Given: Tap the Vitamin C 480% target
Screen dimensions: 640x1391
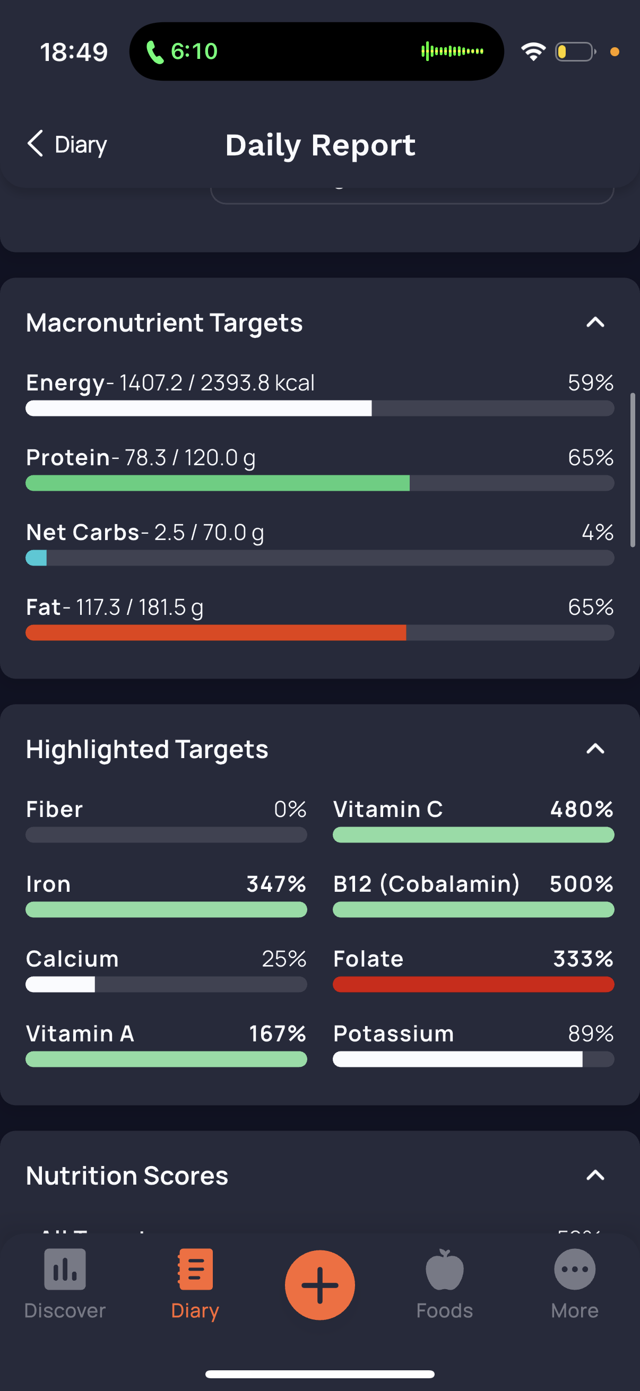Looking at the screenshot, I should pos(474,820).
